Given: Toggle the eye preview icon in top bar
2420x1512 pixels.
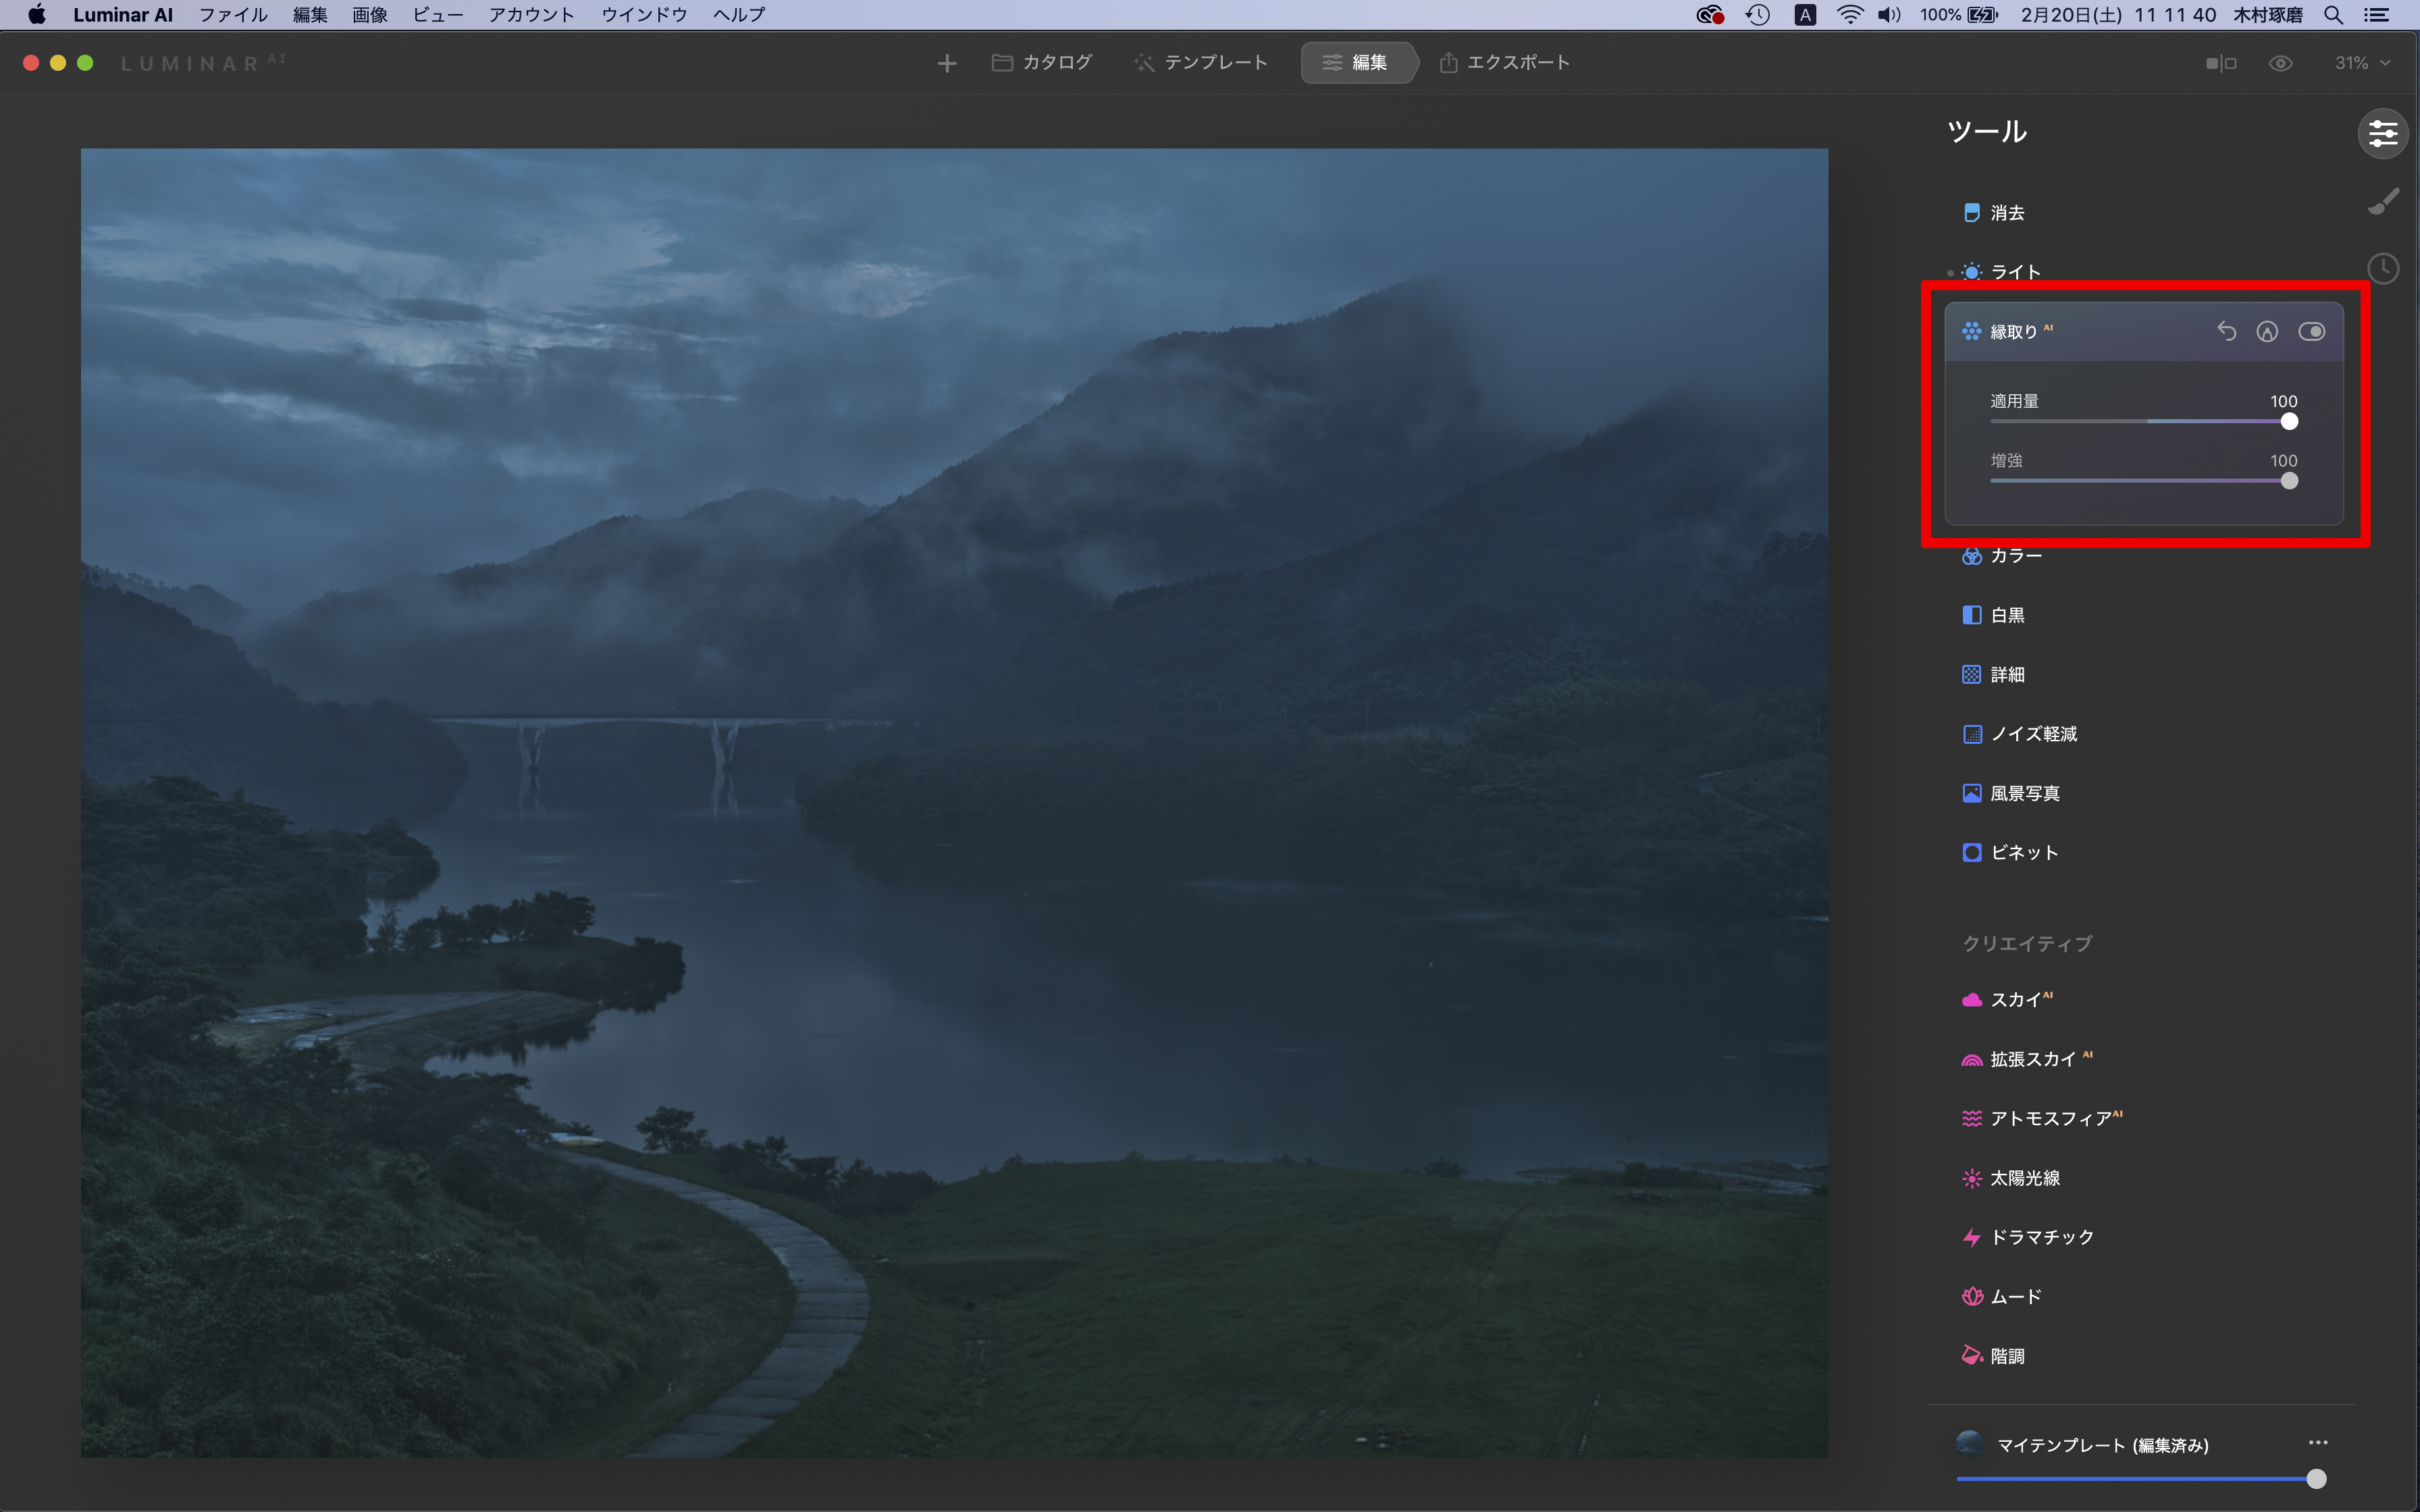Looking at the screenshot, I should click(2280, 63).
